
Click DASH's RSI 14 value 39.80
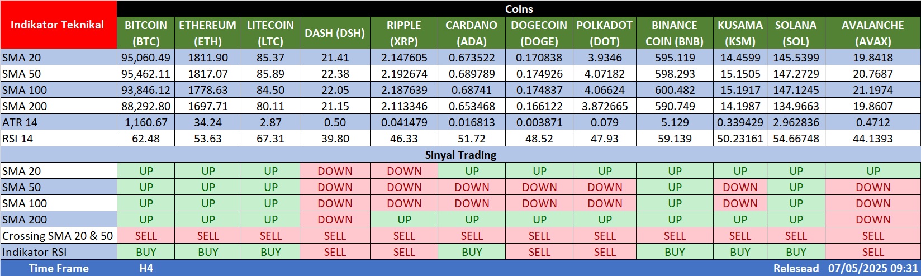(x=335, y=139)
